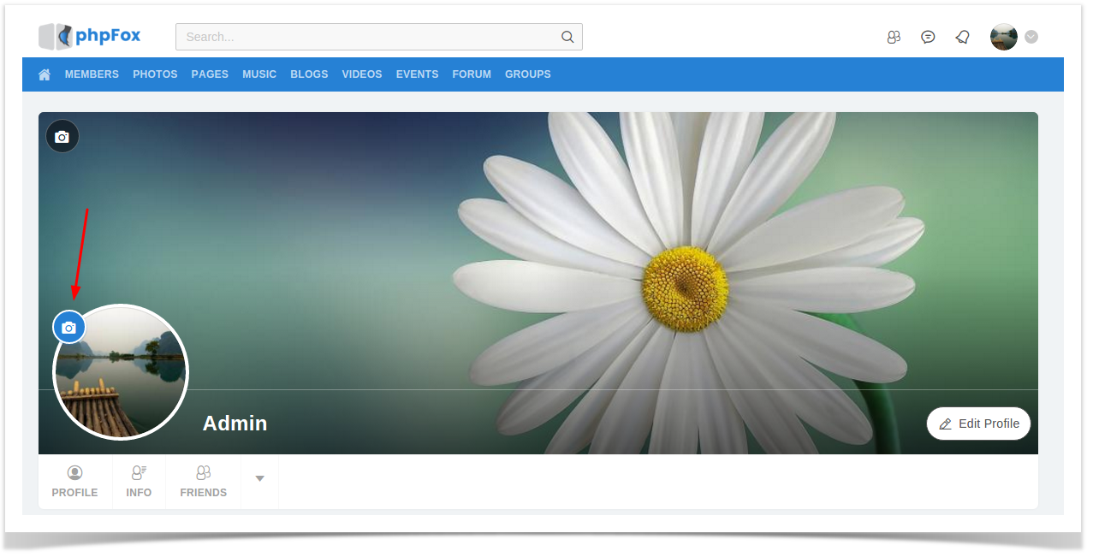Change profile picture camera icon
1093x557 pixels.
69,327
